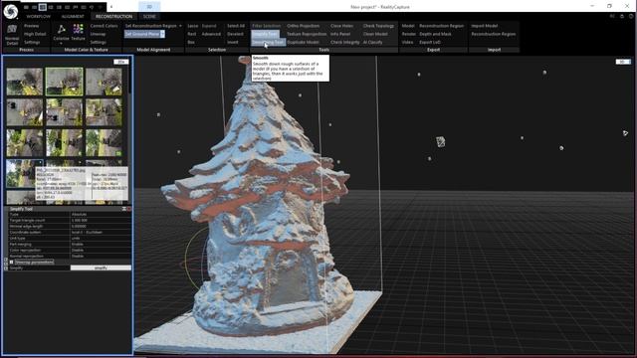Open the SCENE ribbon tab
637x358 pixels.
[x=149, y=17]
